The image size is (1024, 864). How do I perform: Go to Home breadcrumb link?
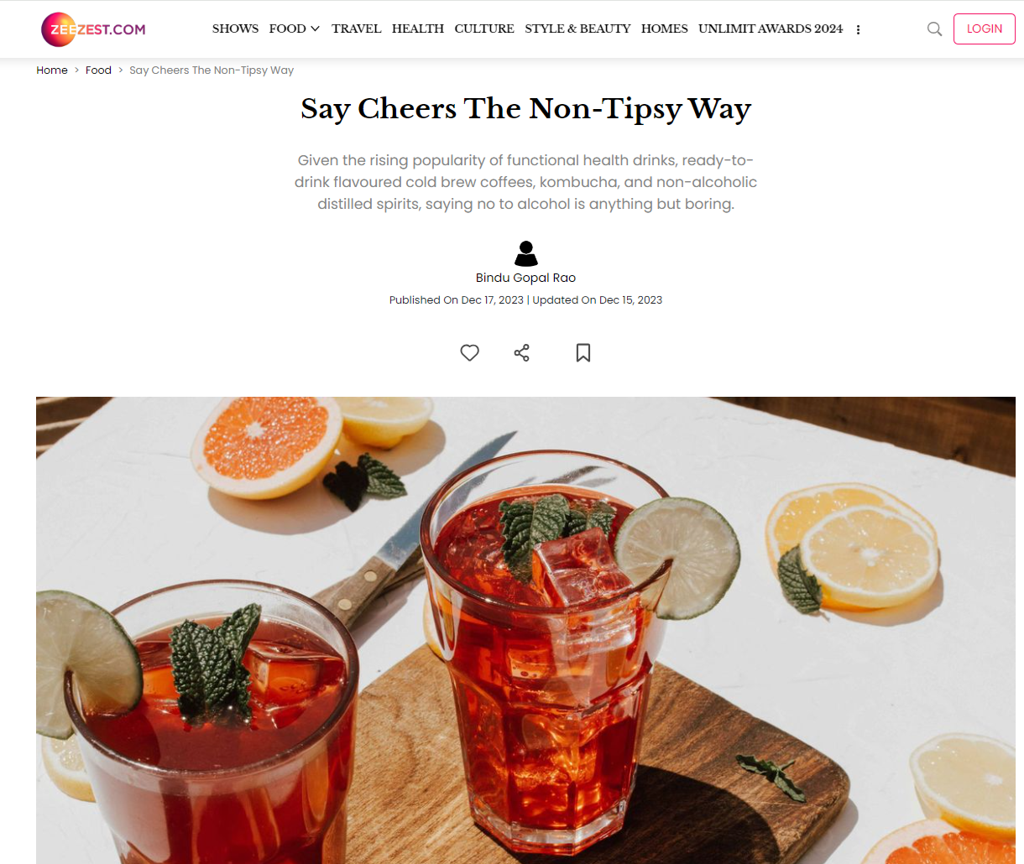point(52,70)
